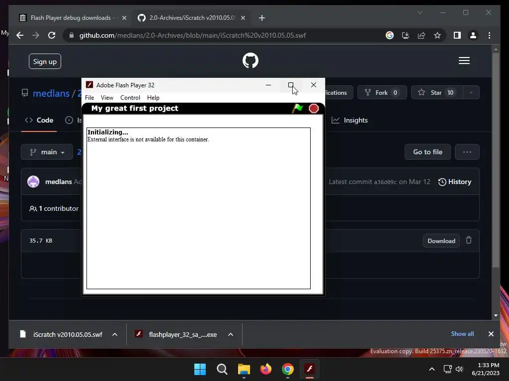Open clock showing 1:33 PM

(486, 369)
